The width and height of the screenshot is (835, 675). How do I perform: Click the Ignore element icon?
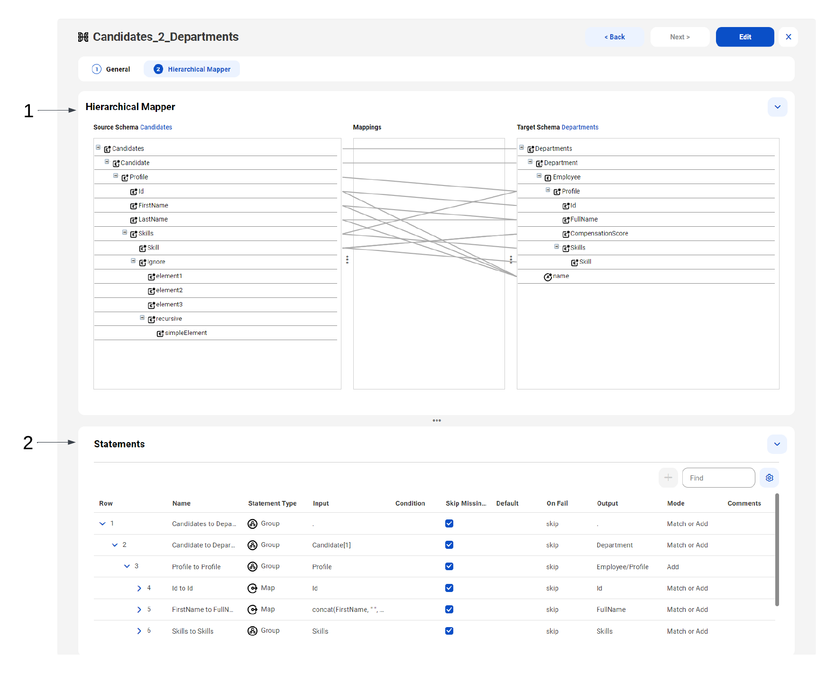[143, 262]
